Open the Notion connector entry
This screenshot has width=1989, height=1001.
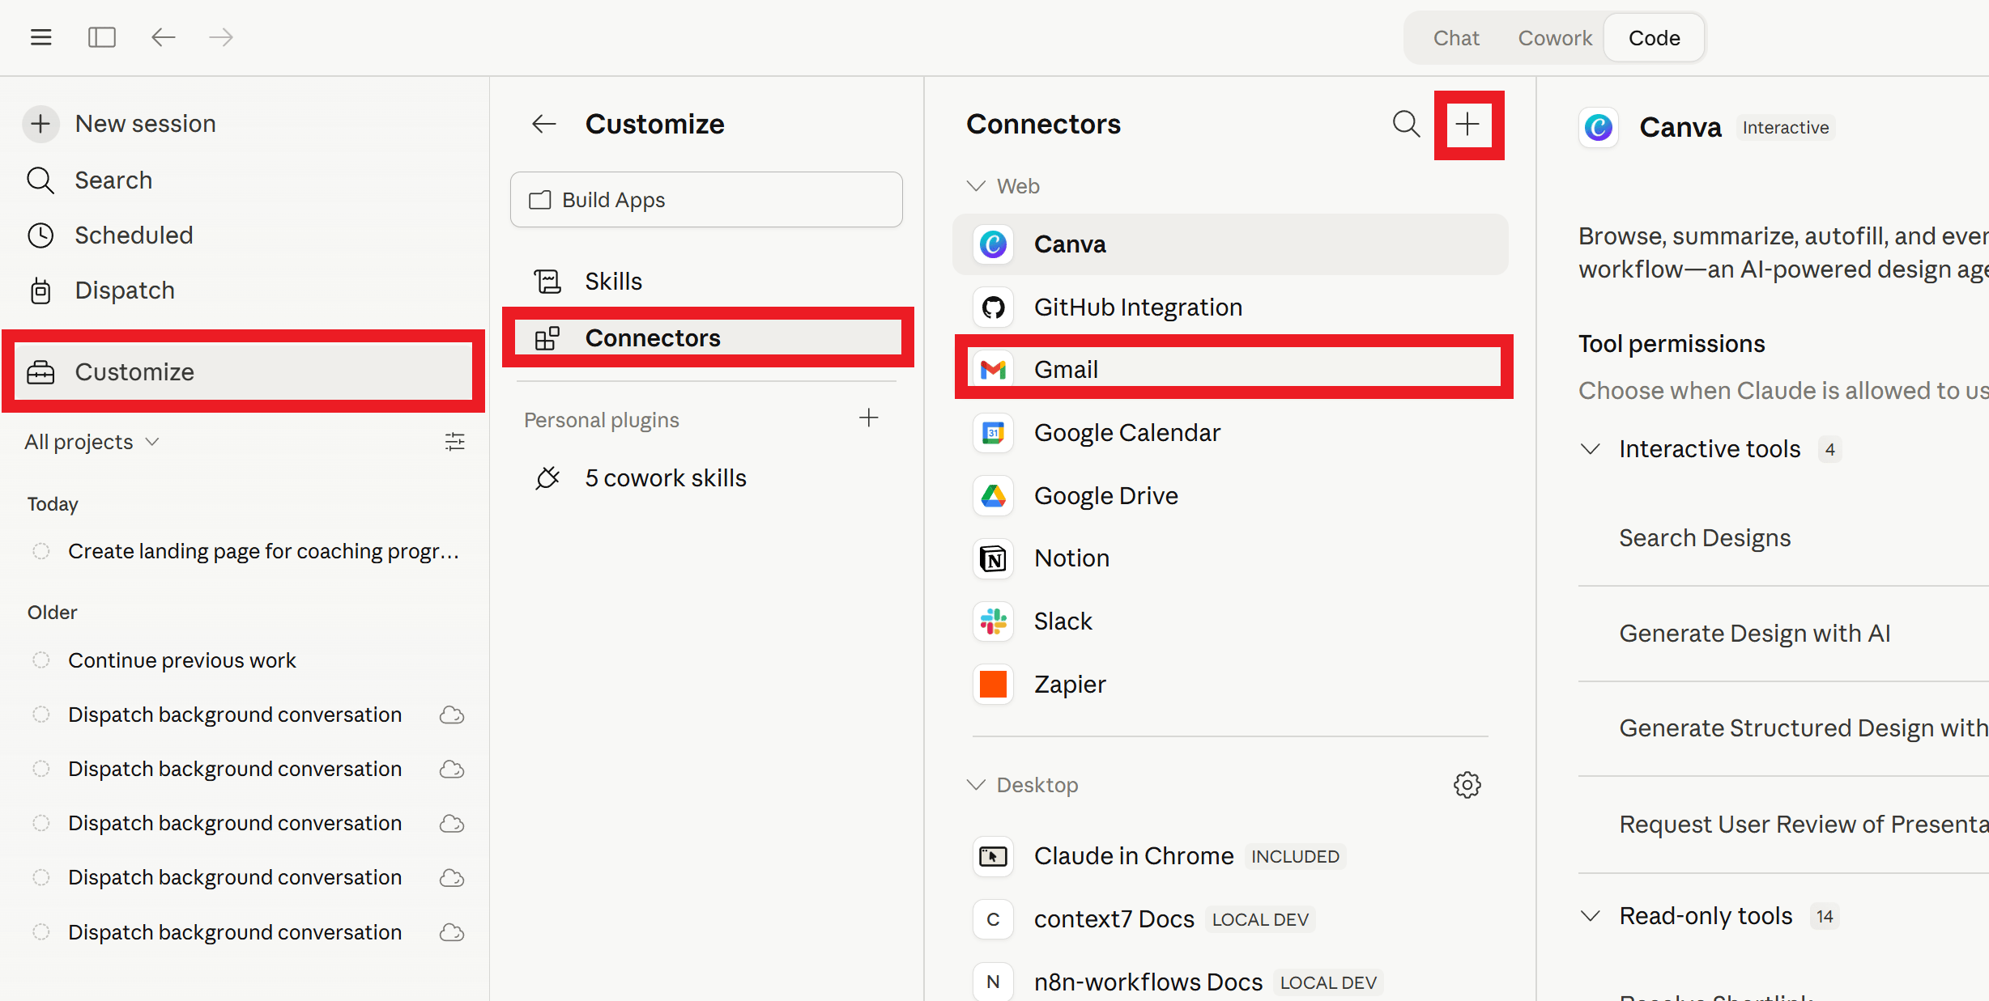click(1071, 558)
